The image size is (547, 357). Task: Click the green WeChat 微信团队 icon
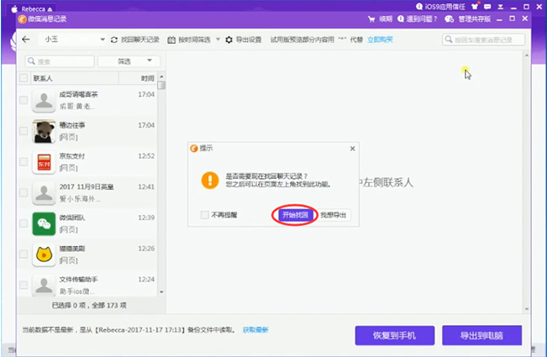(x=44, y=223)
